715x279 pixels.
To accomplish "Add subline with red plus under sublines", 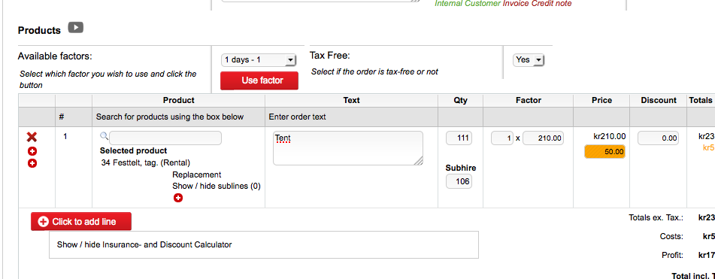I will 178,198.
